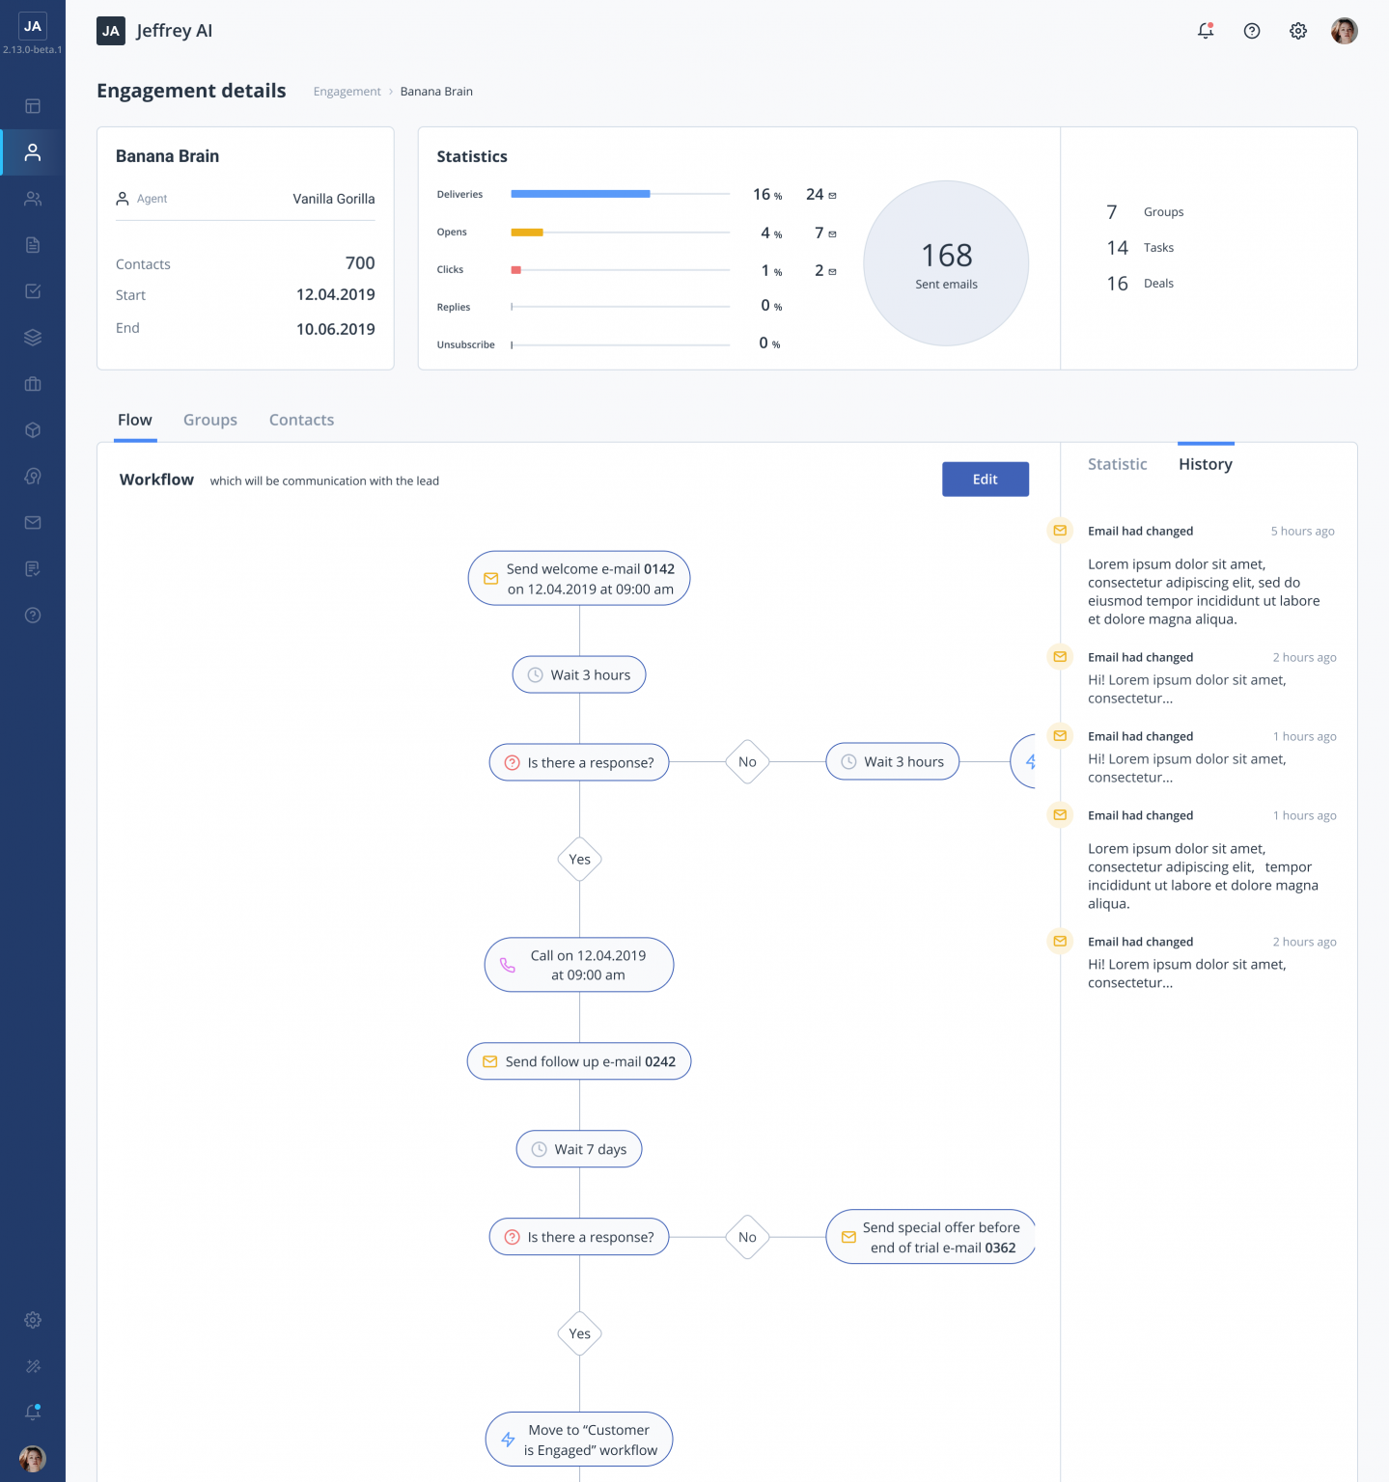This screenshot has width=1389, height=1482.
Task: Click the group contacts icon in sidebar
Action: click(33, 199)
